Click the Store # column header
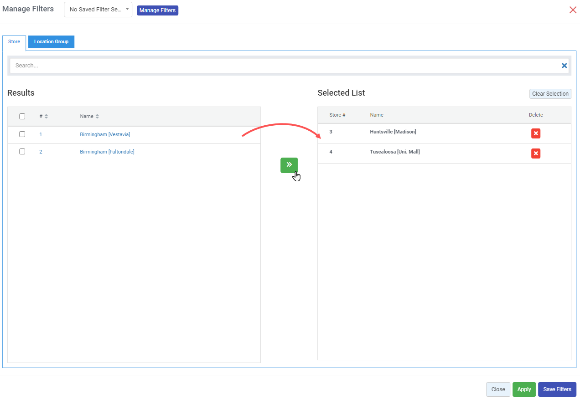Image resolution: width=580 pixels, height=399 pixels. click(x=337, y=115)
